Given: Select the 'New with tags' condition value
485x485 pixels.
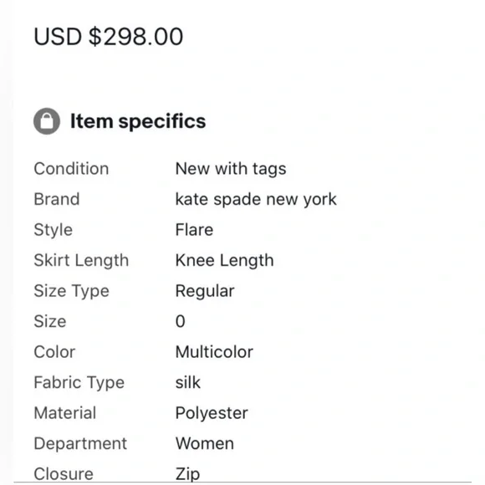Looking at the screenshot, I should pyautogui.click(x=231, y=169).
